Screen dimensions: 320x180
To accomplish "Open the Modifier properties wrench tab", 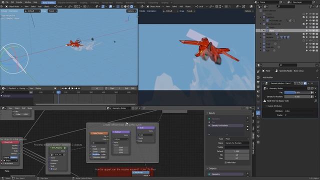I will click(258, 113).
